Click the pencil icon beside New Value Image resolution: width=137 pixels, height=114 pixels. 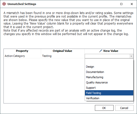click(101, 51)
